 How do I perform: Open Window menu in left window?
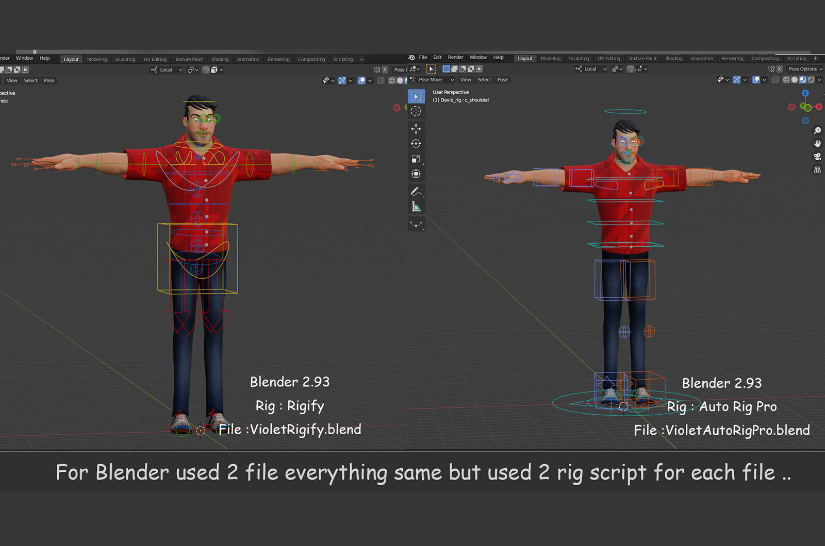click(x=24, y=58)
